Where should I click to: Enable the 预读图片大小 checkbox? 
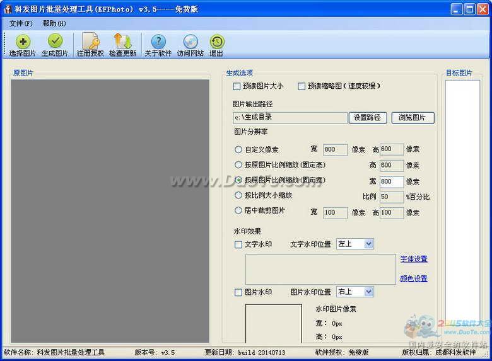pyautogui.click(x=237, y=86)
